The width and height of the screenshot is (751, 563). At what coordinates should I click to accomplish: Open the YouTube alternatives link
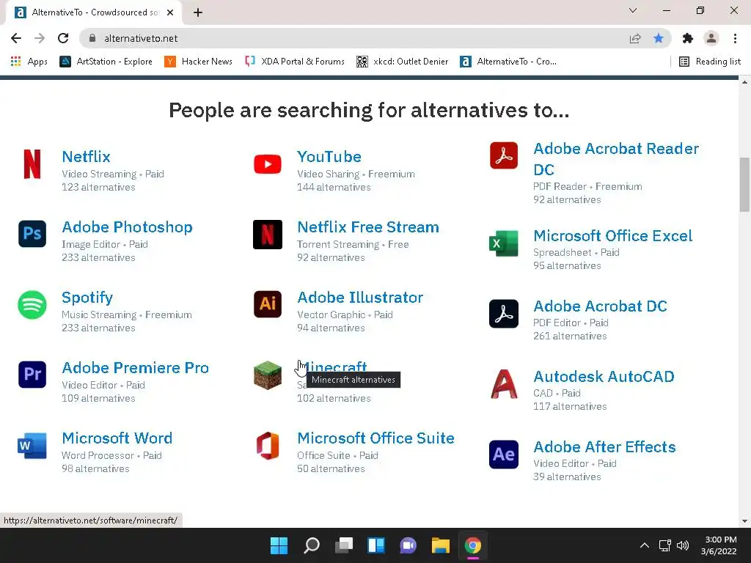pyautogui.click(x=329, y=157)
